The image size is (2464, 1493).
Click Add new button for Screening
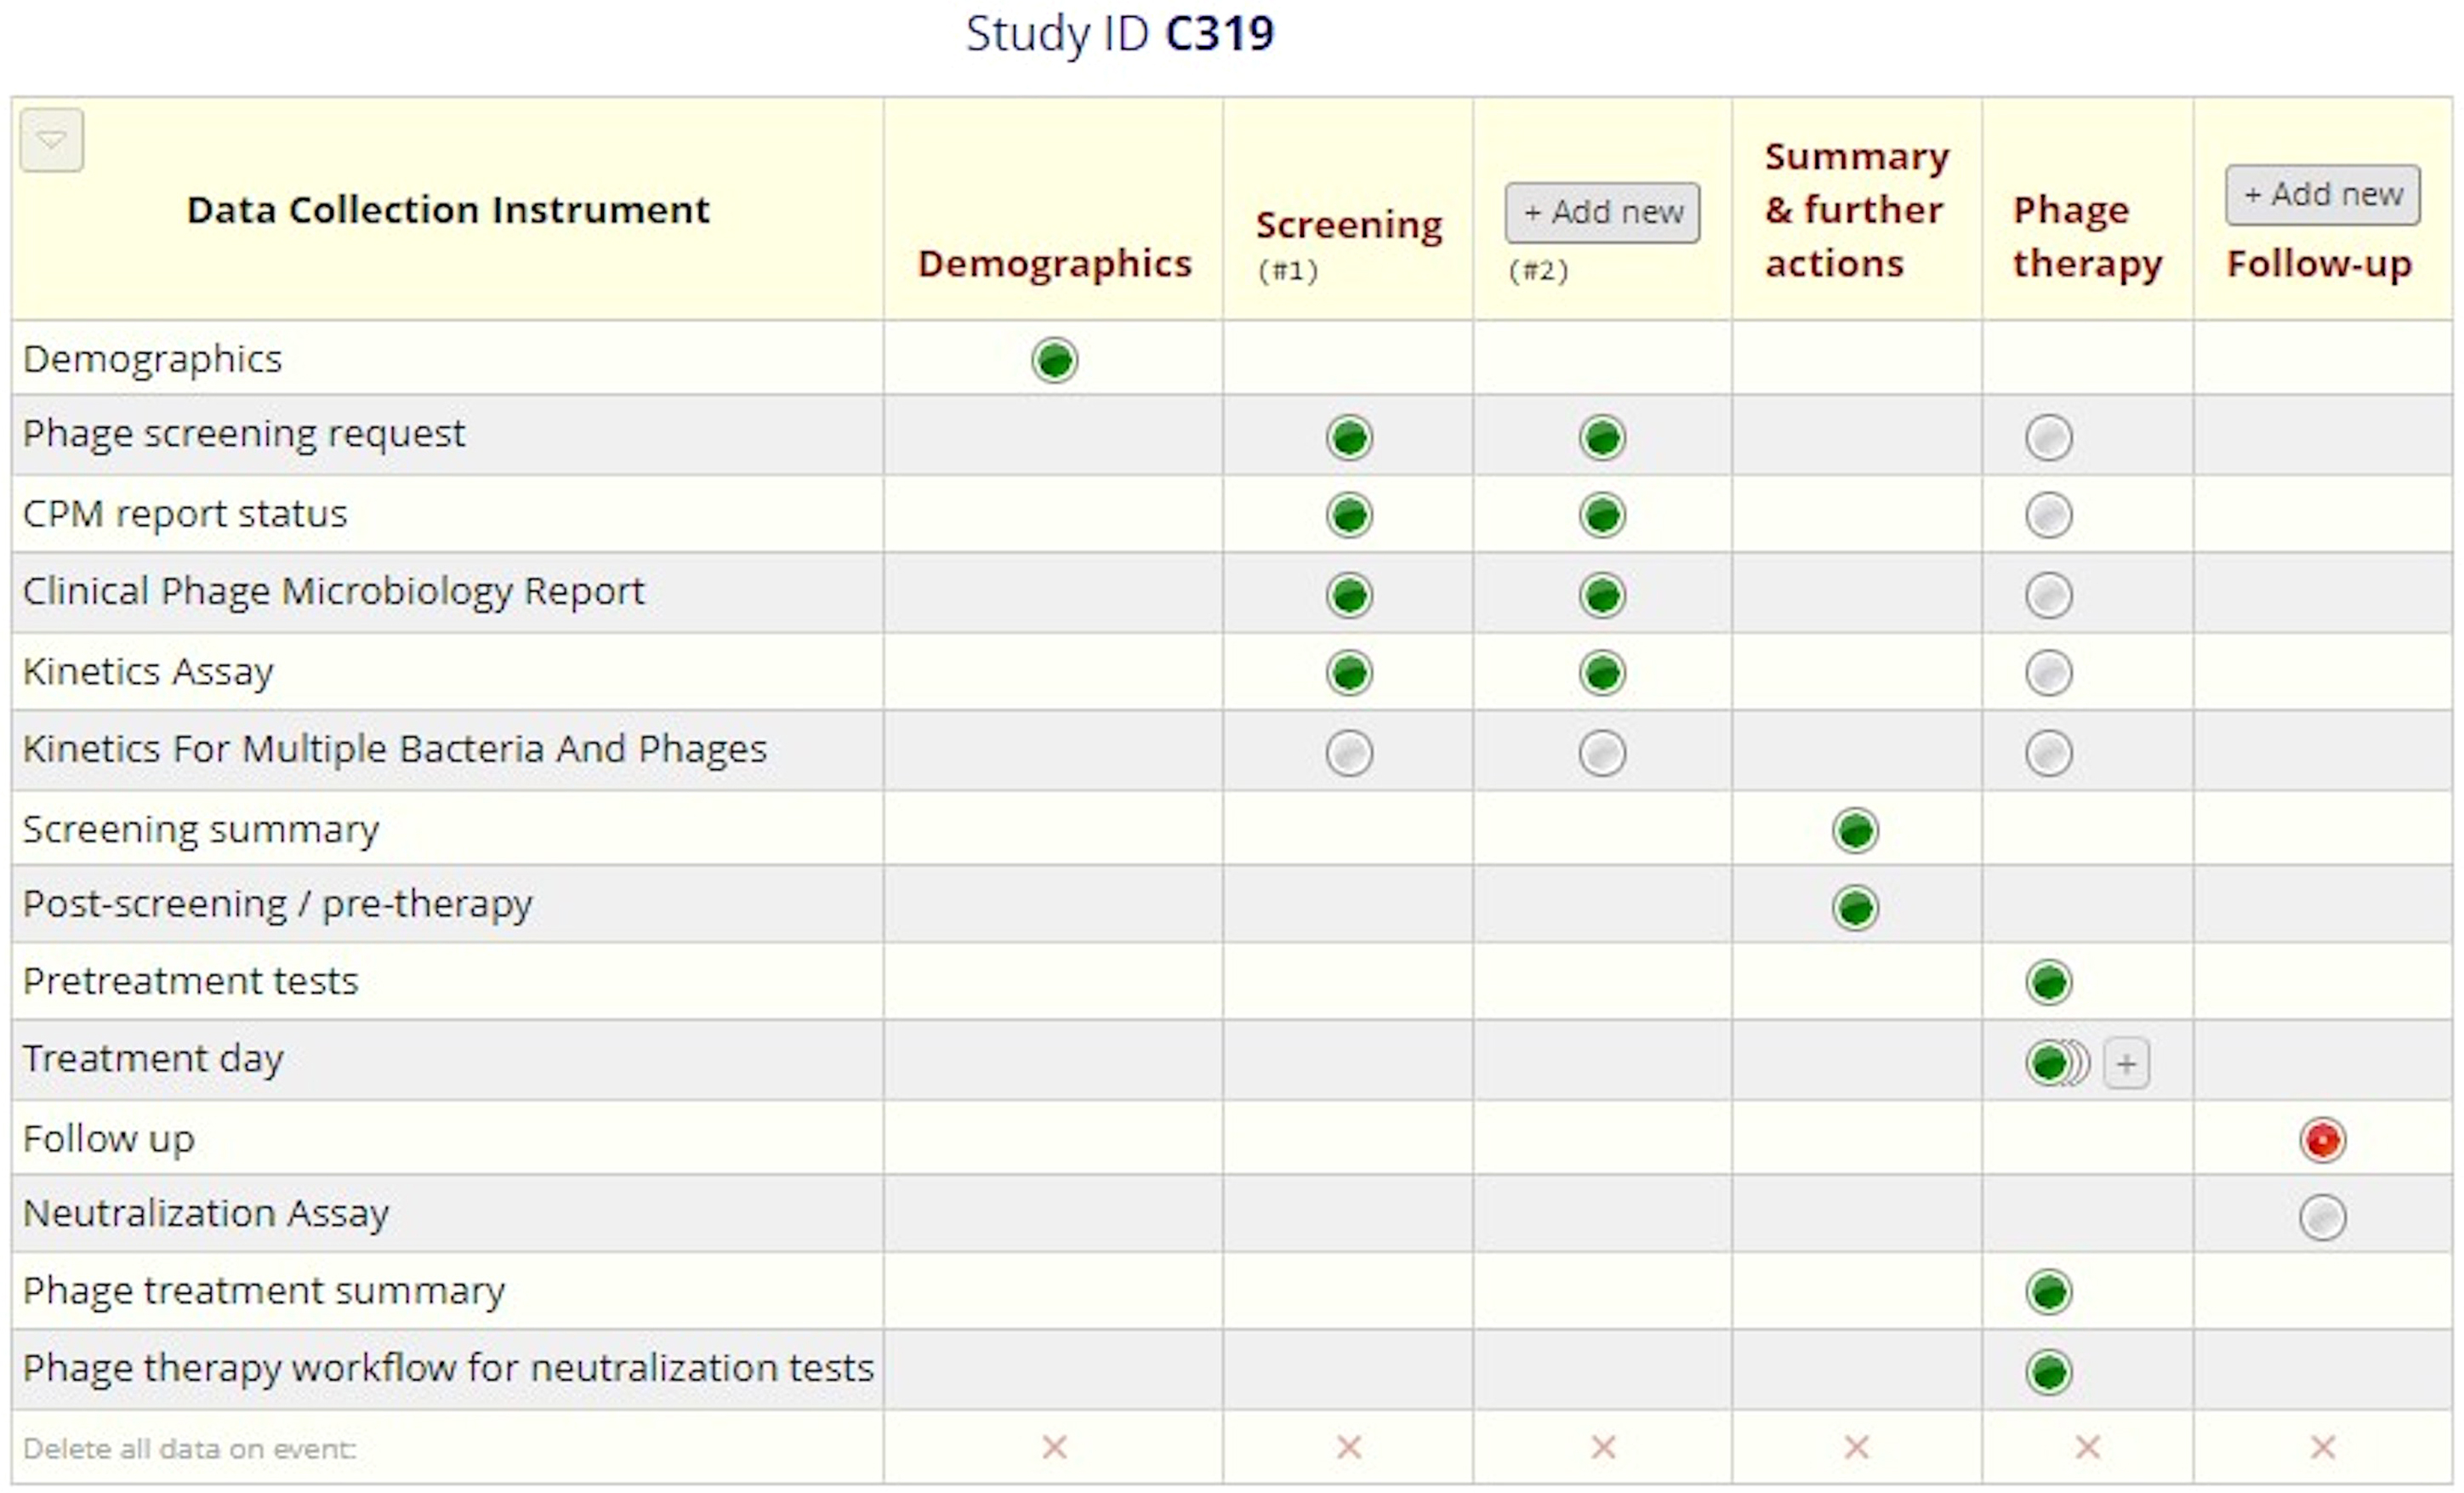1602,212
